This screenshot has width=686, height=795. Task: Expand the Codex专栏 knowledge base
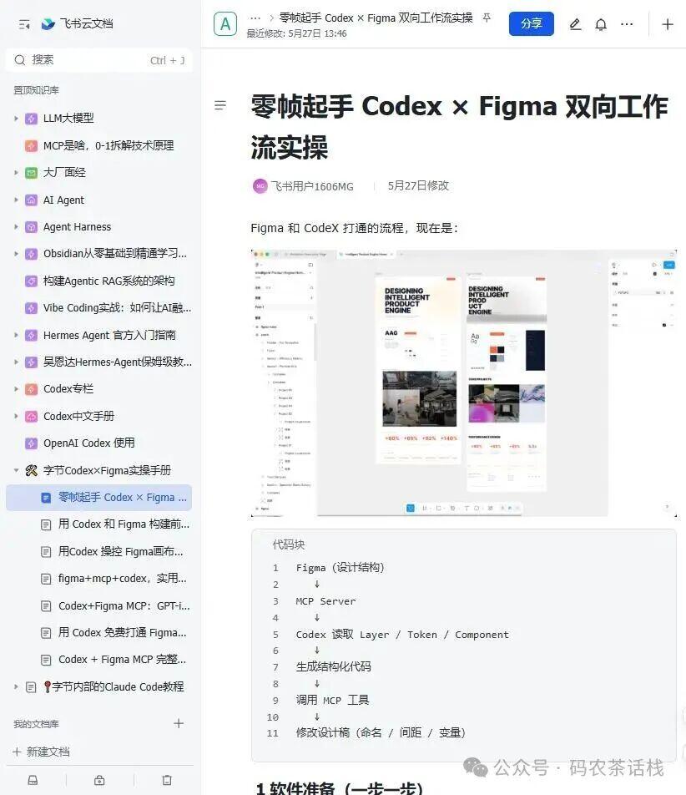[x=16, y=389]
